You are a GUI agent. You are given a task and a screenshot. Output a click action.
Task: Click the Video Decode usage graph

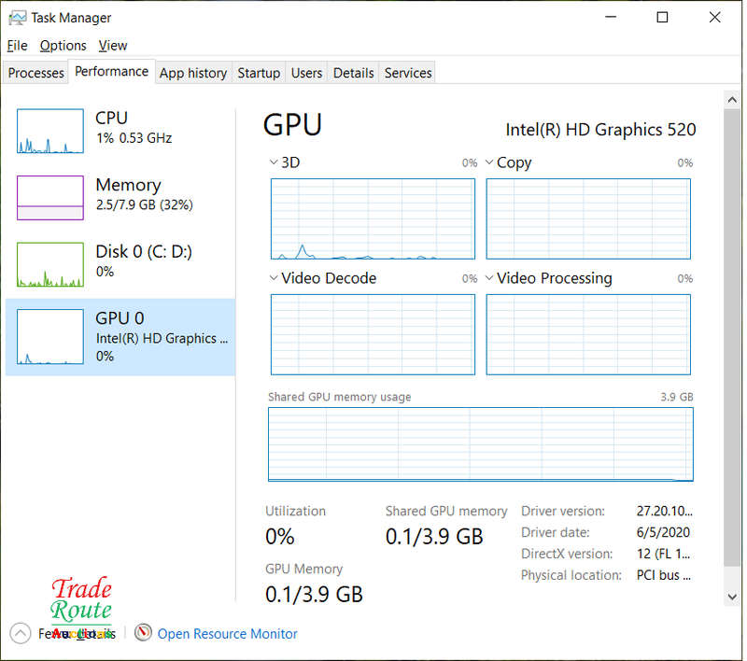click(x=373, y=335)
